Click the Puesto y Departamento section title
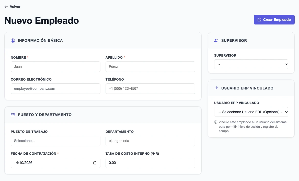This screenshot has width=299, height=181. (x=45, y=115)
